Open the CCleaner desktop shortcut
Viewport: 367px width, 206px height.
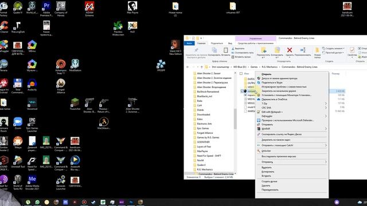pyautogui.click(x=4, y=27)
